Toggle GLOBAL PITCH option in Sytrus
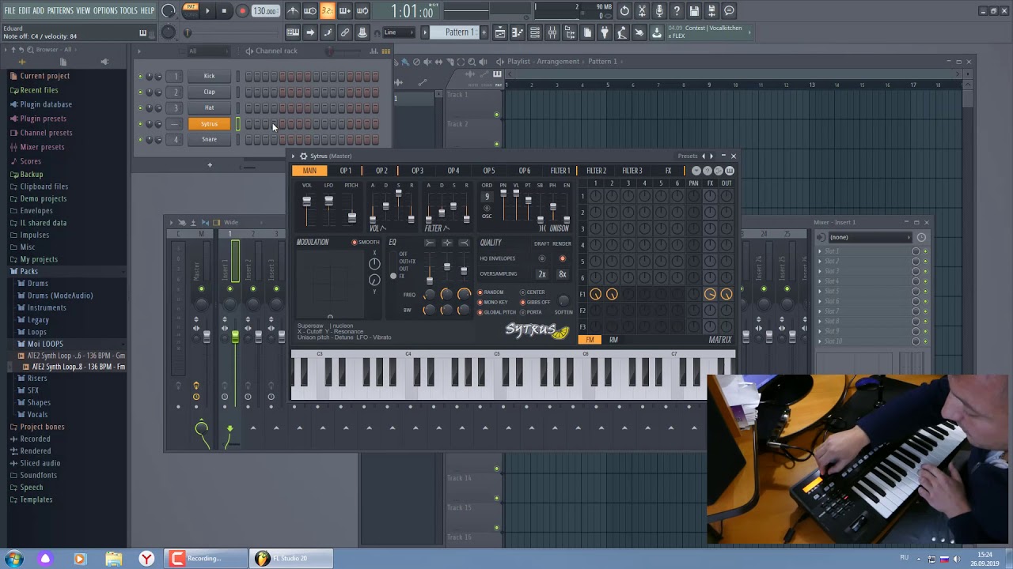This screenshot has width=1013, height=569. click(497, 312)
